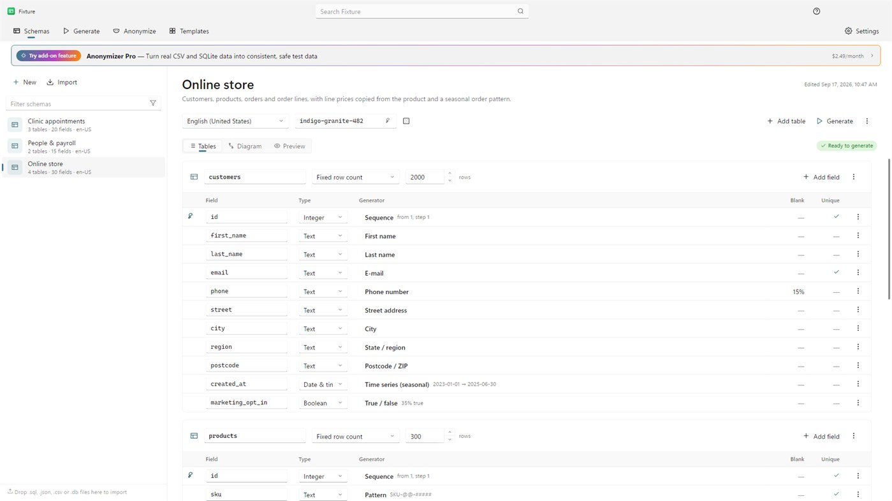The image size is (892, 501).
Task: Open the customers Fixed row count dropdown
Action: (x=355, y=177)
